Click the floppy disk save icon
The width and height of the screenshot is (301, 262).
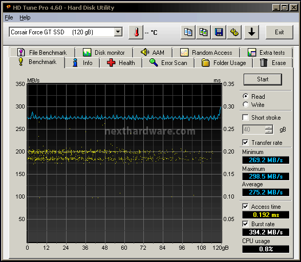coord(219,32)
